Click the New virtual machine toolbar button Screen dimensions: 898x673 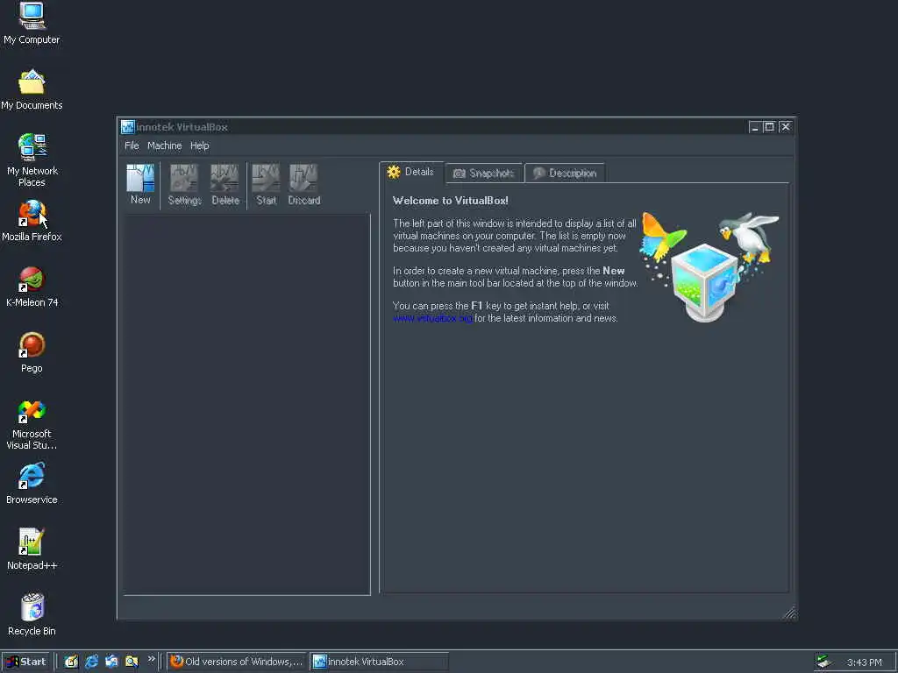click(x=140, y=184)
